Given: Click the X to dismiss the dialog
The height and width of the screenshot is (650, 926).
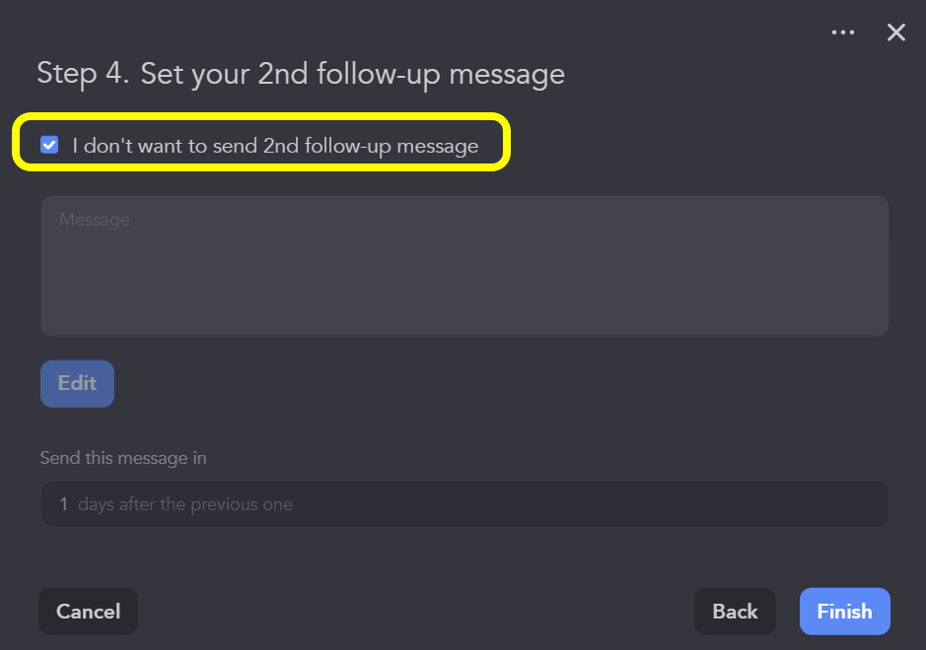Looking at the screenshot, I should point(895,32).
